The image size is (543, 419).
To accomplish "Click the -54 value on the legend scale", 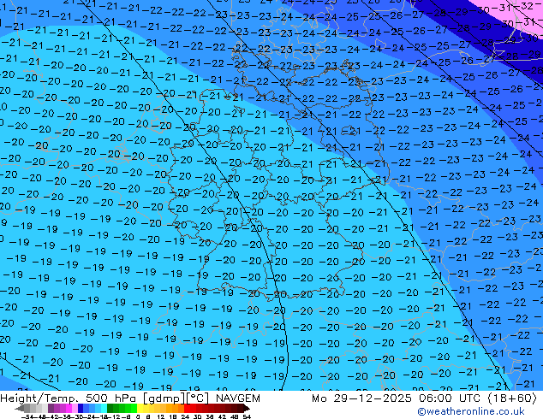I will click(27, 416).
